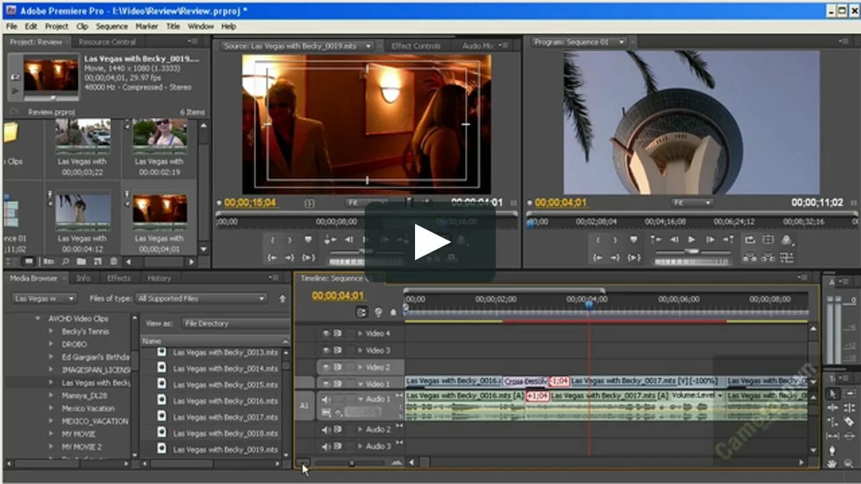Click the Extract button in Program monitor
Viewport: 861px width, 484px height.
coord(768,257)
